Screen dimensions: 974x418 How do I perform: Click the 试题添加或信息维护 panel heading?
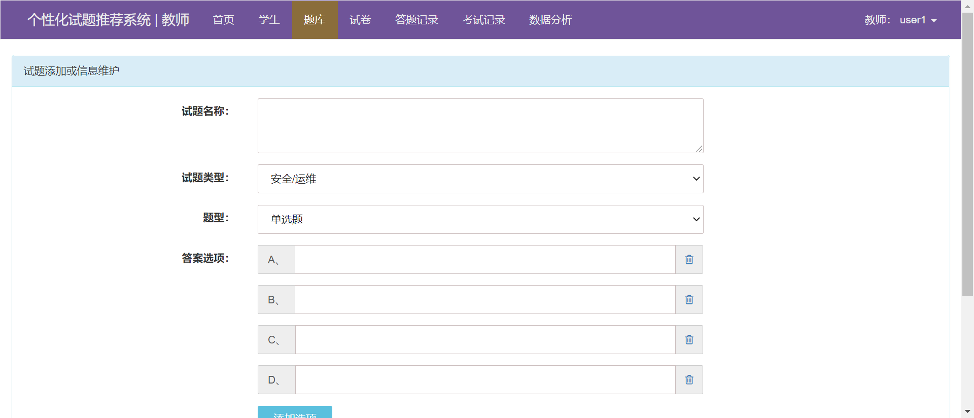tap(72, 71)
